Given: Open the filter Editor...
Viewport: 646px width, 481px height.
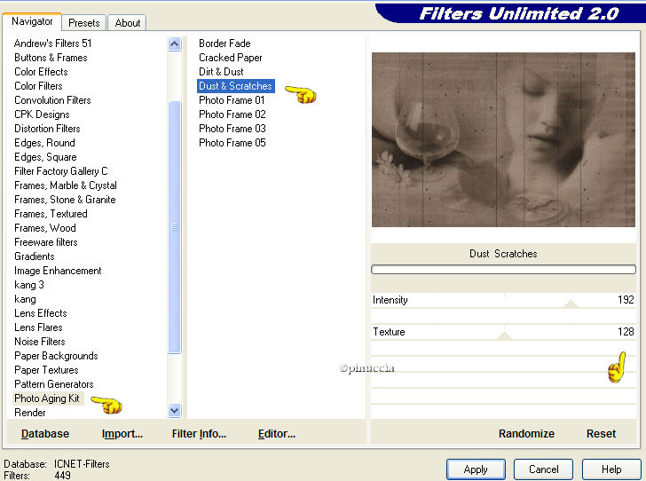Looking at the screenshot, I should pyautogui.click(x=277, y=434).
